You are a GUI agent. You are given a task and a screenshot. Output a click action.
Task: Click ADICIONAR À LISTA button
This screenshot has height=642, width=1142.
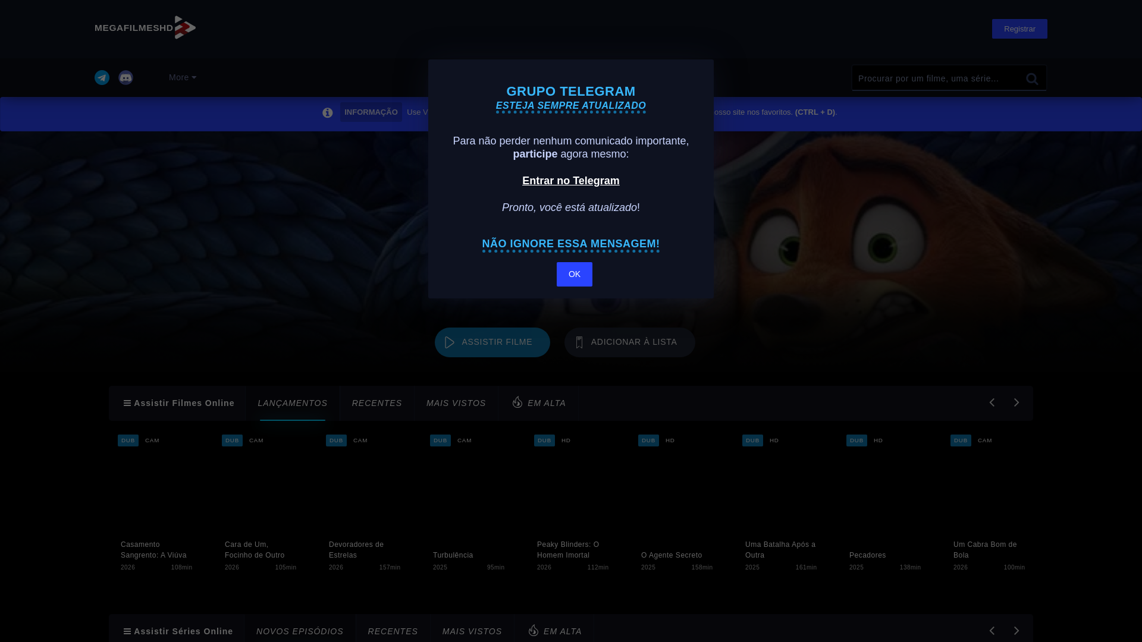(630, 342)
